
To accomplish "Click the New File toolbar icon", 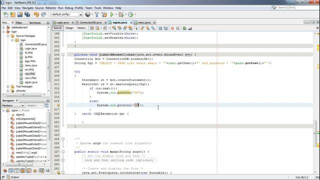I will [6, 14].
